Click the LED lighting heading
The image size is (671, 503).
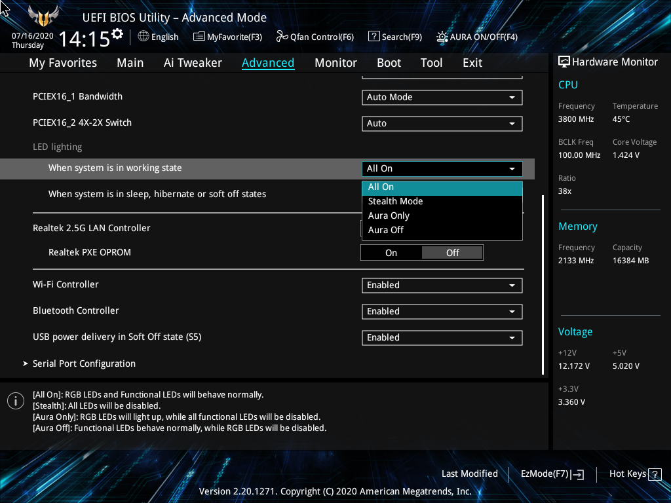tap(58, 147)
